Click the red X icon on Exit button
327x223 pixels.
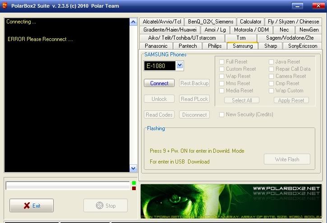27,206
